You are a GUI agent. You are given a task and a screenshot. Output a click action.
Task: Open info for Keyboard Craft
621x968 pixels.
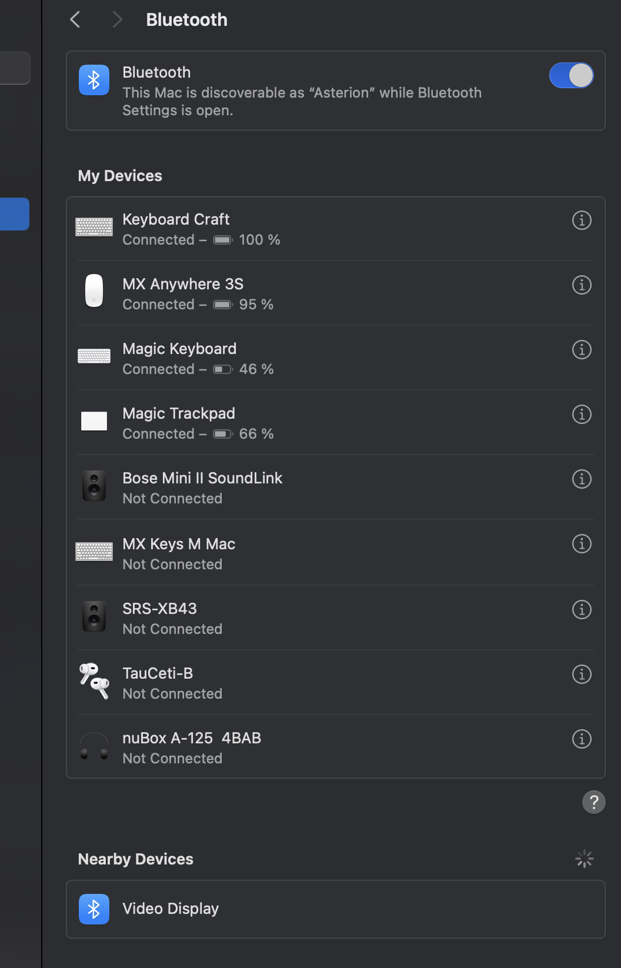pyautogui.click(x=582, y=221)
